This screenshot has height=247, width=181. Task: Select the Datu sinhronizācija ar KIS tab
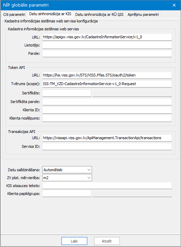click(50, 14)
